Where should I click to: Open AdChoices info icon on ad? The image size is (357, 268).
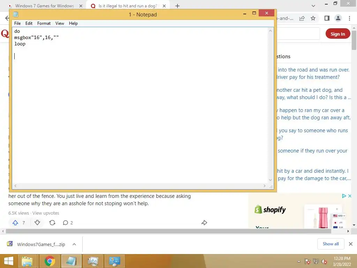(344, 196)
